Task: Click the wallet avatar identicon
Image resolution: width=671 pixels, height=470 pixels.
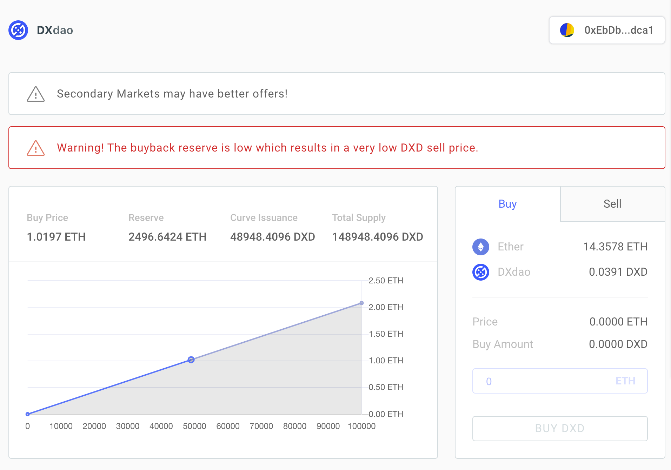Action: coord(567,30)
